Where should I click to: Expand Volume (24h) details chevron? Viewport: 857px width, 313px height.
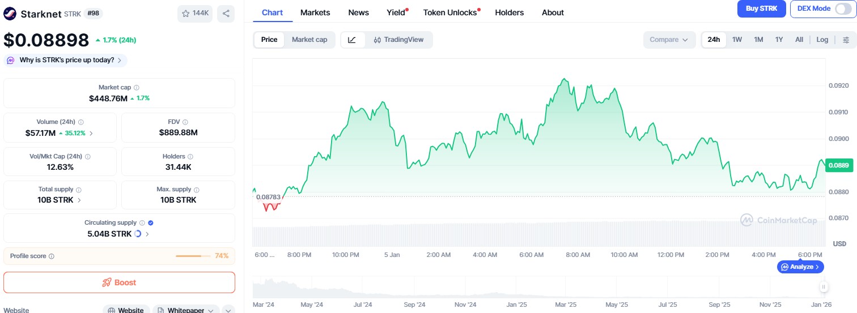91,134
